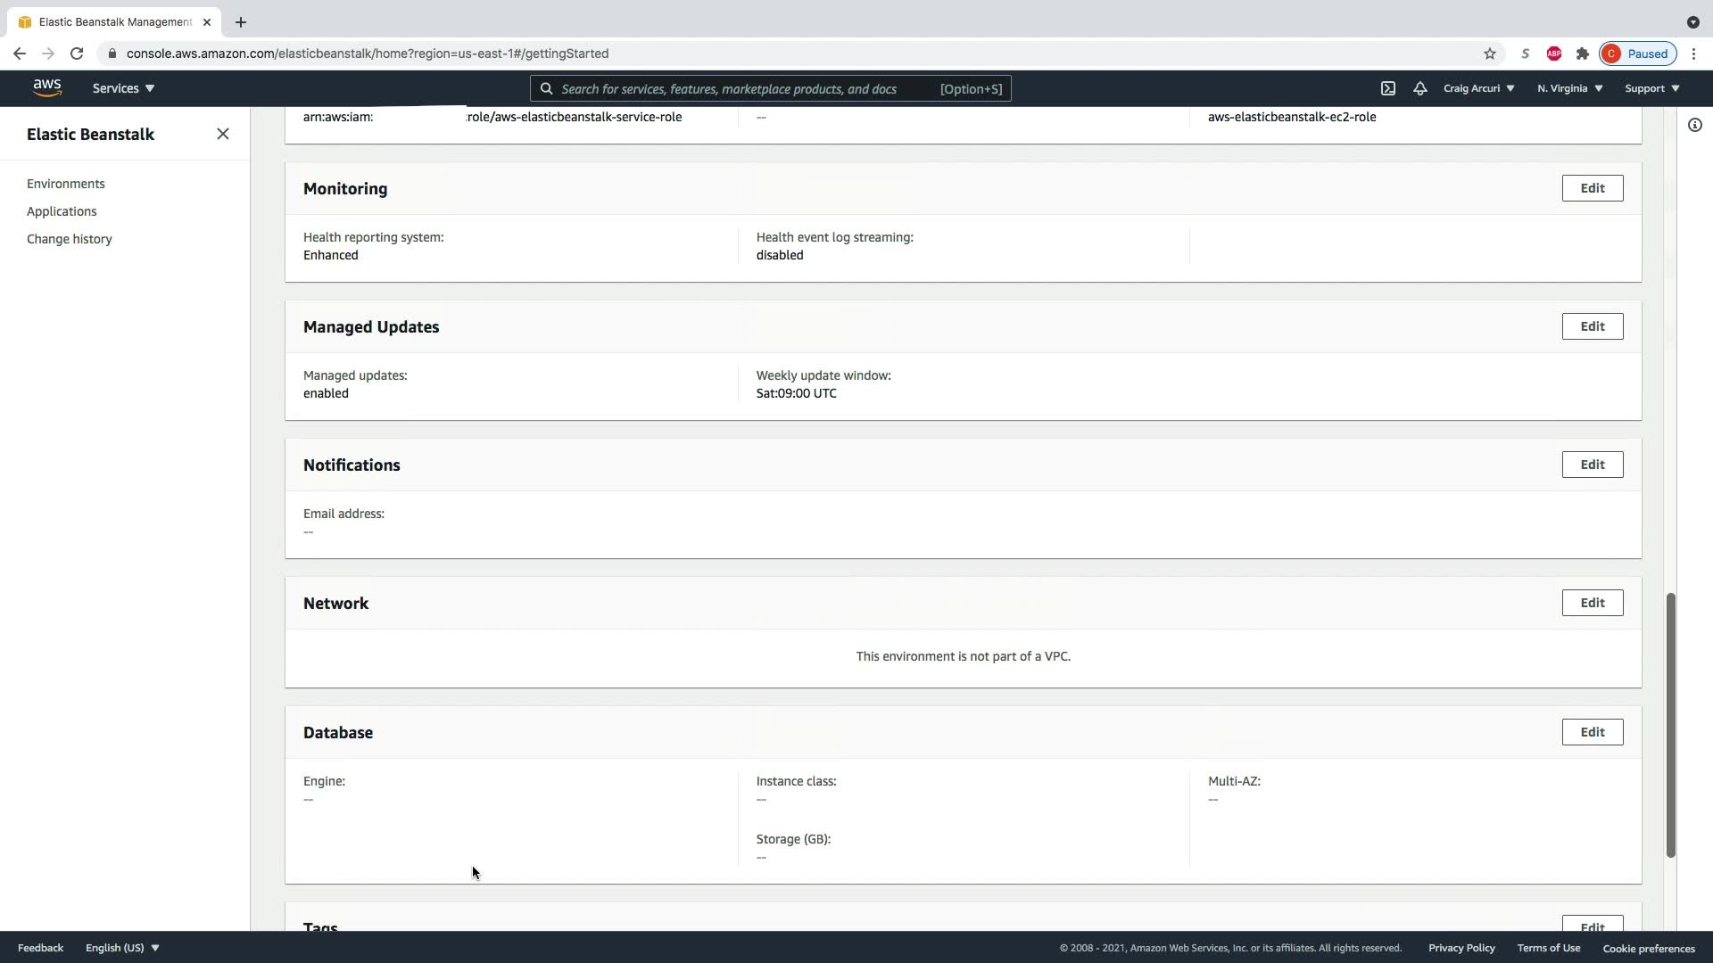
Task: Reload the page with the refresh icon
Action: [x=77, y=53]
